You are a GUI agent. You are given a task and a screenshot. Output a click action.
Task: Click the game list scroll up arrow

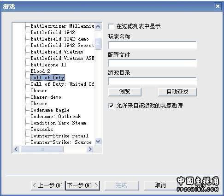98,26
